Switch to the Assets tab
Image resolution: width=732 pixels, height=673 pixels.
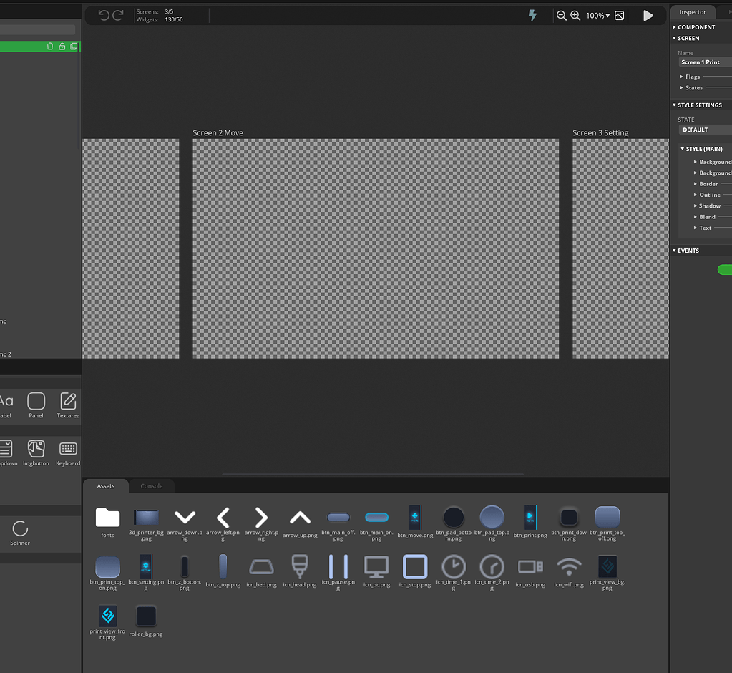pos(106,485)
